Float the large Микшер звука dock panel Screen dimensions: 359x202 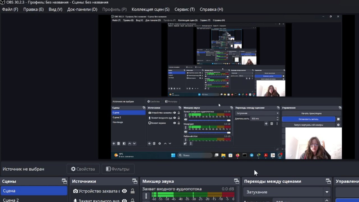[x=237, y=181]
